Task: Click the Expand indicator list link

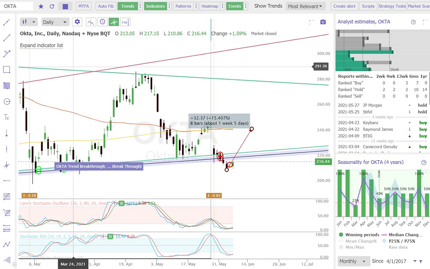Action: coord(41,46)
